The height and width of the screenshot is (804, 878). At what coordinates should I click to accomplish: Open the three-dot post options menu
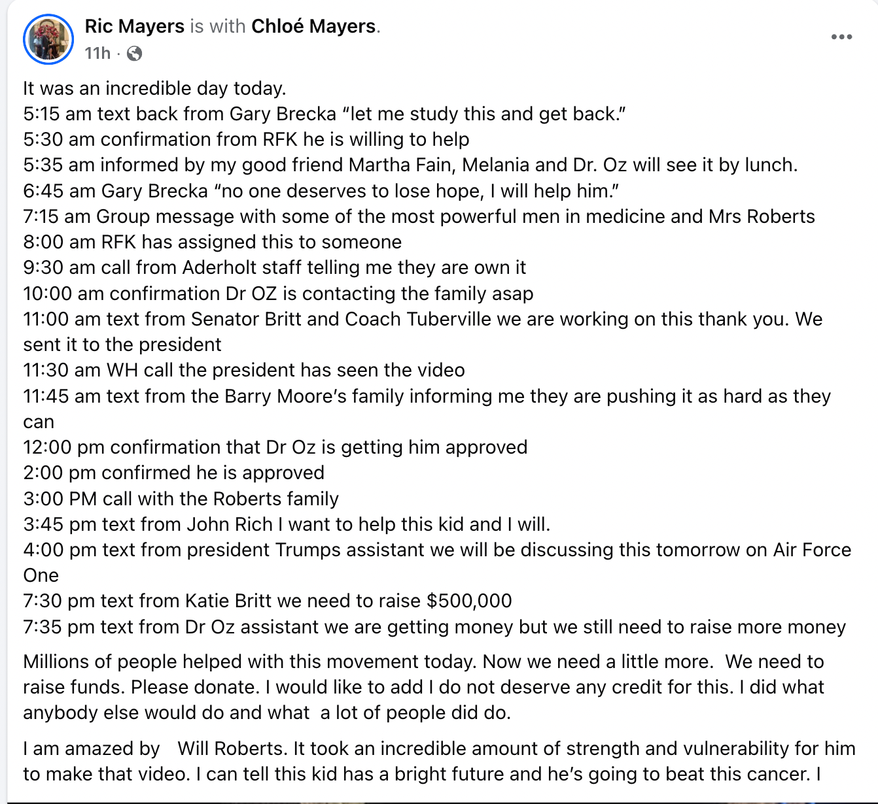pos(841,37)
